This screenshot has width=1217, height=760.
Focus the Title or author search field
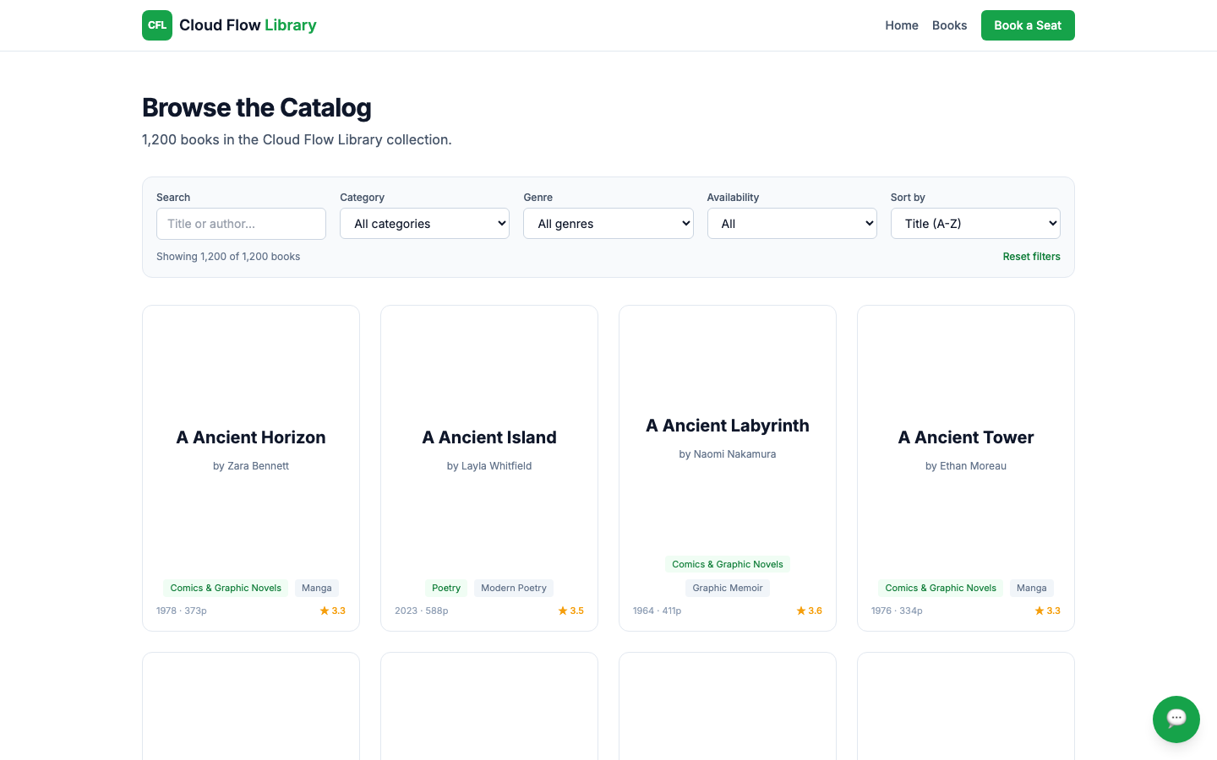click(x=241, y=224)
